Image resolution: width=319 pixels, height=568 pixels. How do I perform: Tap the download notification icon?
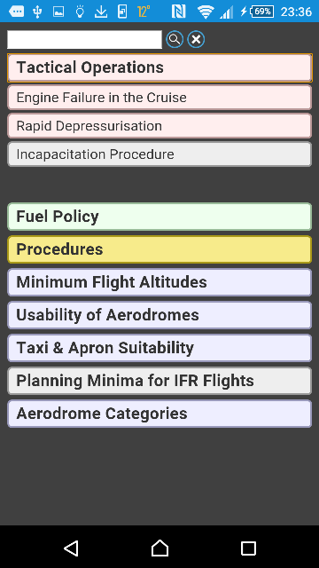[x=101, y=12]
